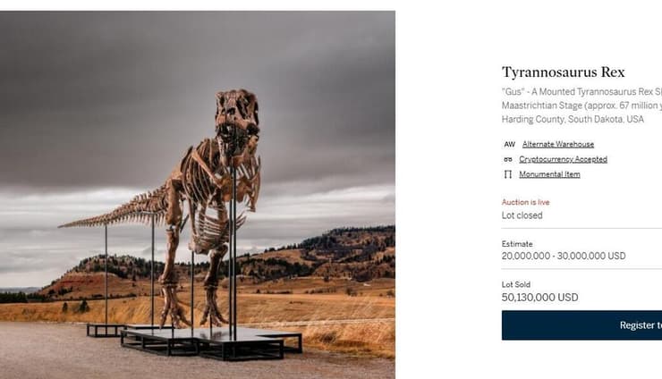The image size is (662, 379).
Task: Select the 50,130,000 USD sold price
Action: click(539, 298)
